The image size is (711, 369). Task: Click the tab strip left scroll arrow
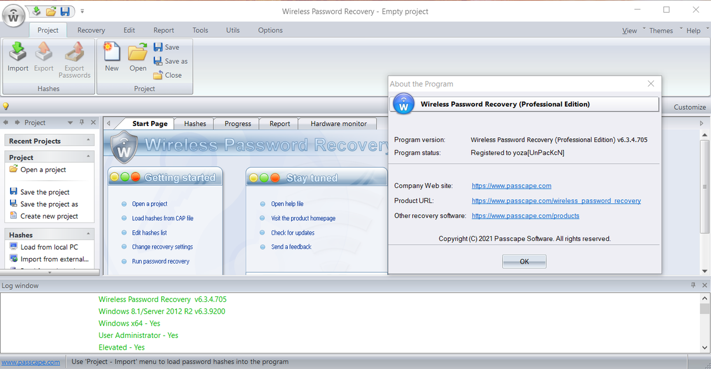(x=109, y=123)
